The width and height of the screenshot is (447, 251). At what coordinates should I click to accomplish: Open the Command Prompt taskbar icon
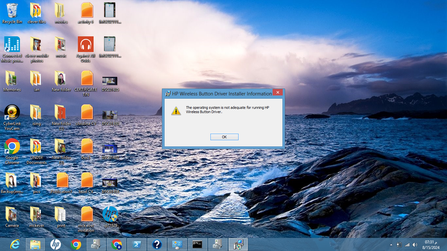(x=197, y=244)
